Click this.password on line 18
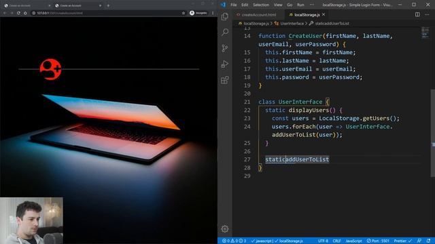This screenshot has width=435, height=244. pyautogui.click(x=287, y=77)
